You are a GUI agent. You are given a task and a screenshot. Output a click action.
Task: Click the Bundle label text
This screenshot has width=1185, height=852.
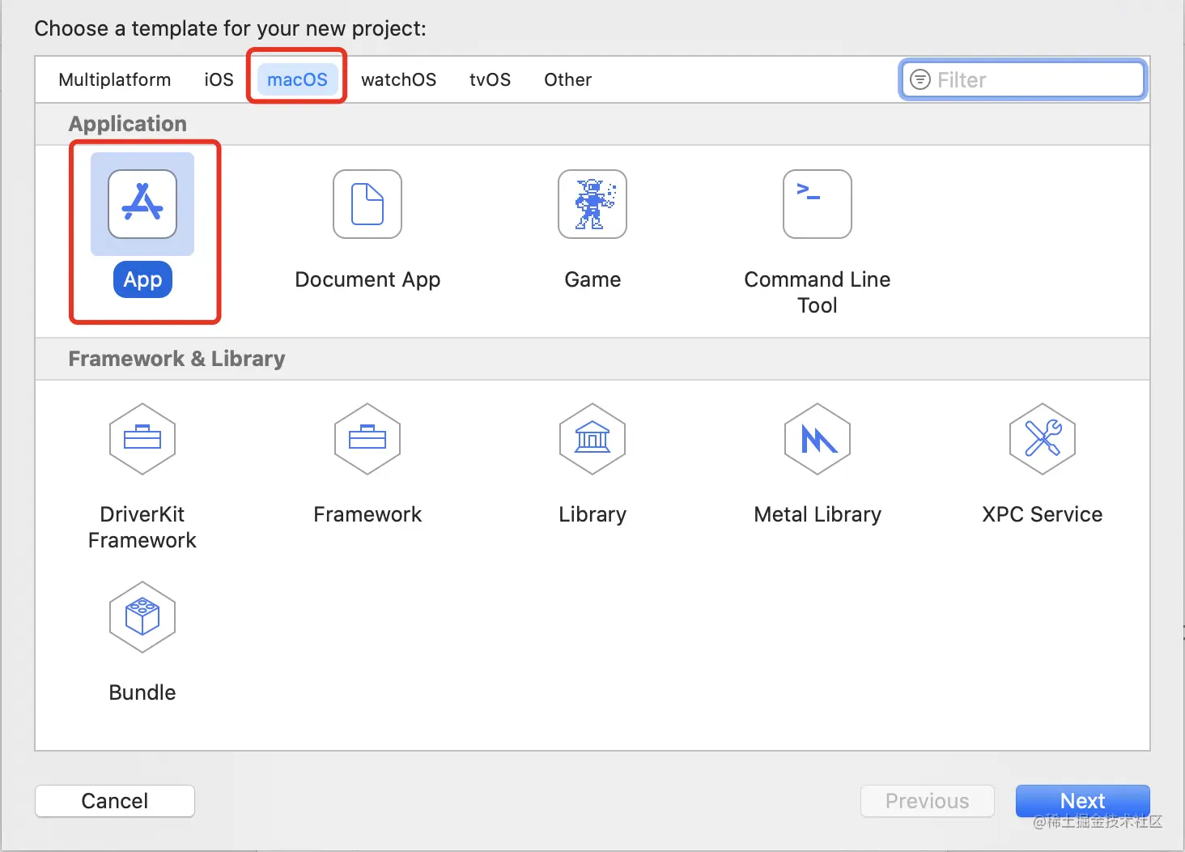142,692
